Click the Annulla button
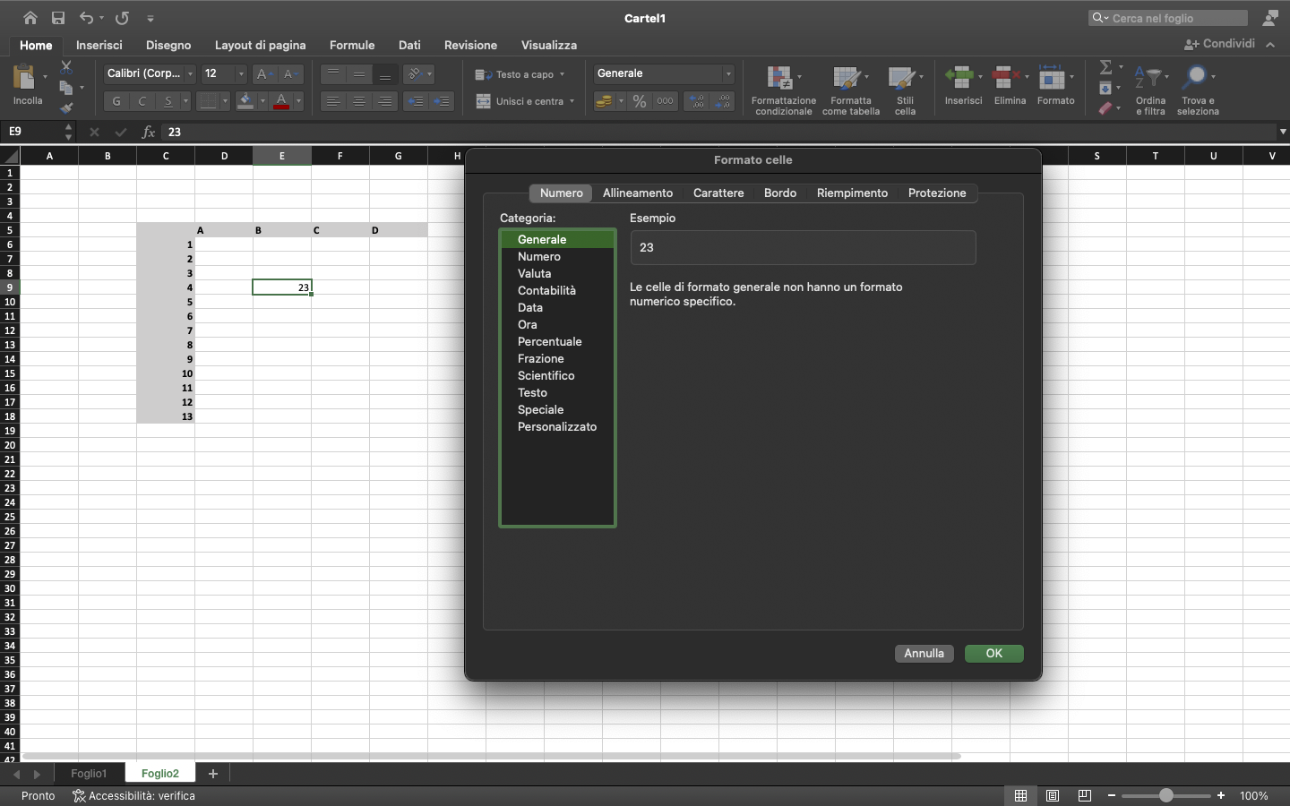 pyautogui.click(x=924, y=653)
